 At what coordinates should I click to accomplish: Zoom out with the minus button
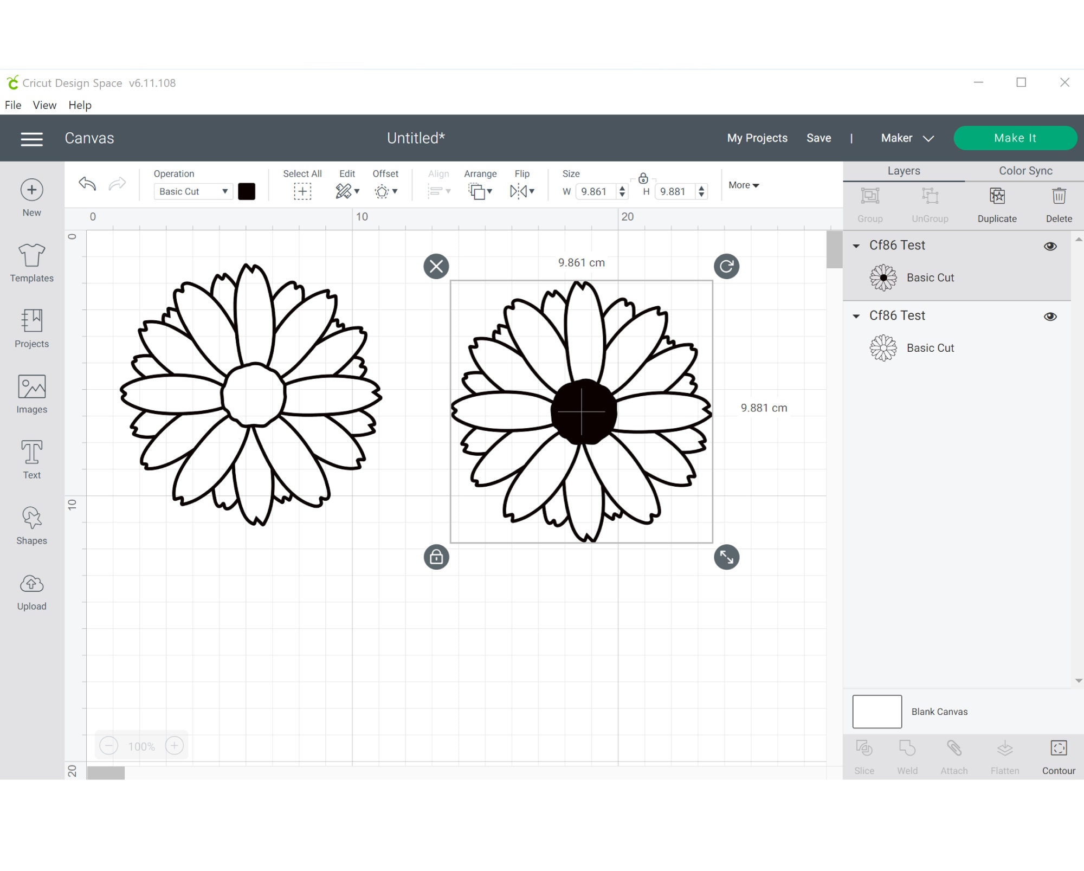(x=109, y=746)
